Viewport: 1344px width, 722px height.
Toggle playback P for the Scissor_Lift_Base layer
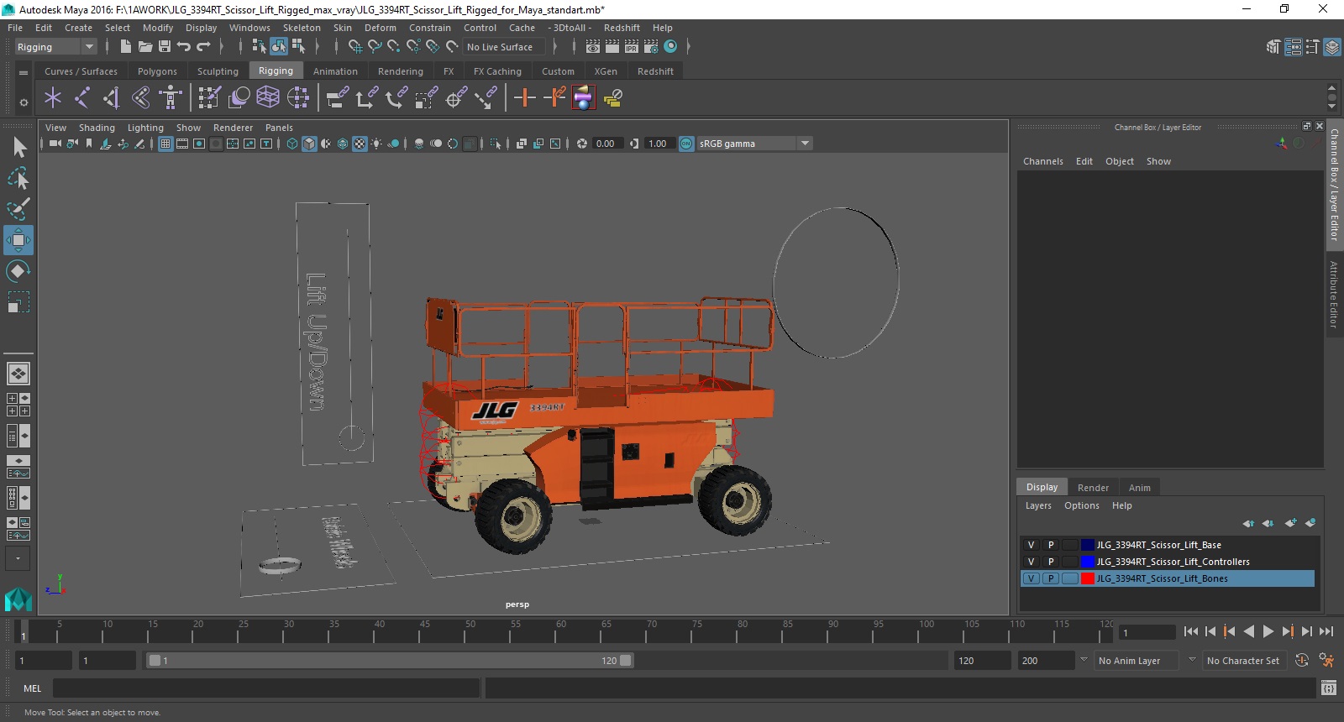pyautogui.click(x=1051, y=545)
